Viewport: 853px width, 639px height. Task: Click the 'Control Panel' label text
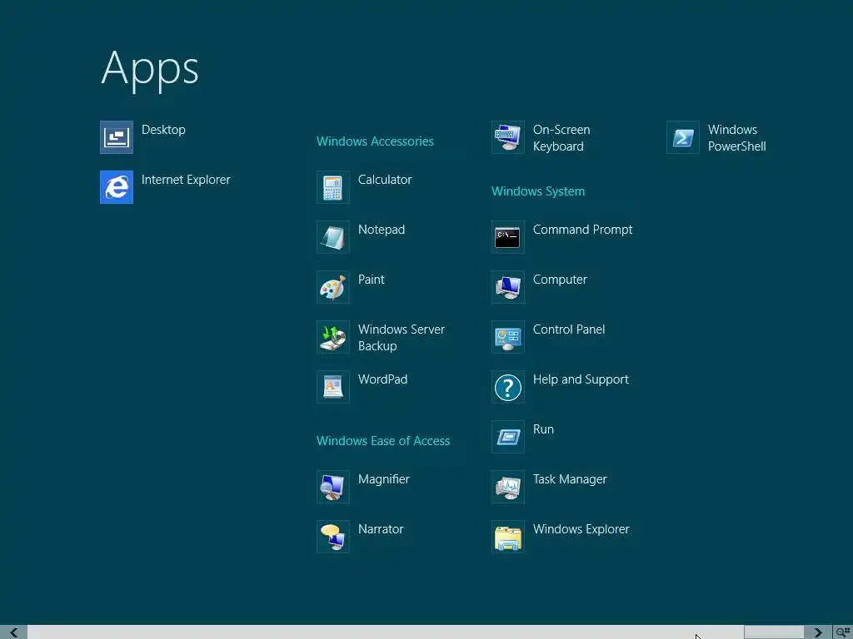[569, 329]
